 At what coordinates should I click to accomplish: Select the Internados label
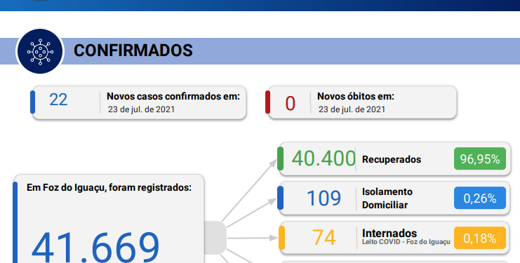(x=389, y=233)
